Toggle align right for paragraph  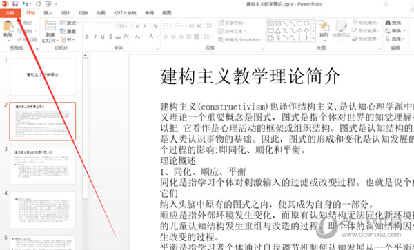pos(181,37)
